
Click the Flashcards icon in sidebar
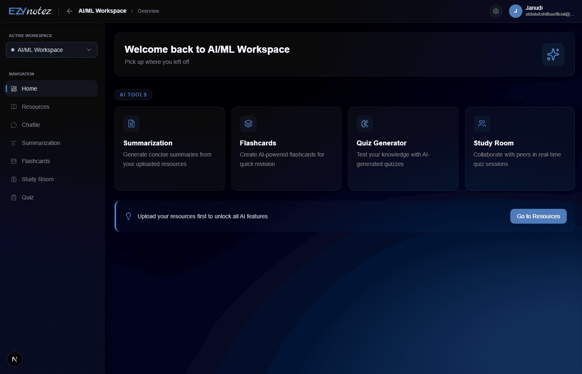click(14, 161)
